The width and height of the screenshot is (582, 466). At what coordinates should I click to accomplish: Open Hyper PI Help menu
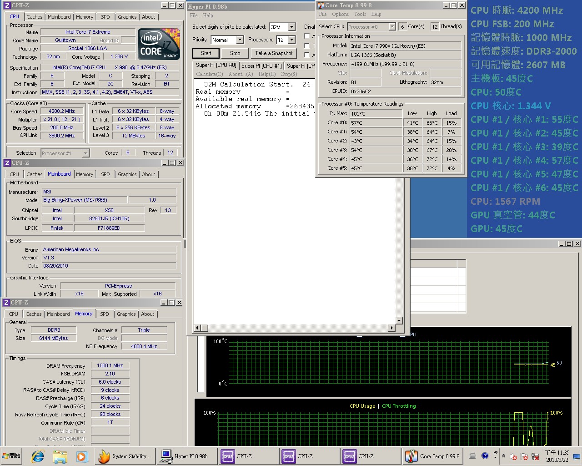click(x=208, y=15)
